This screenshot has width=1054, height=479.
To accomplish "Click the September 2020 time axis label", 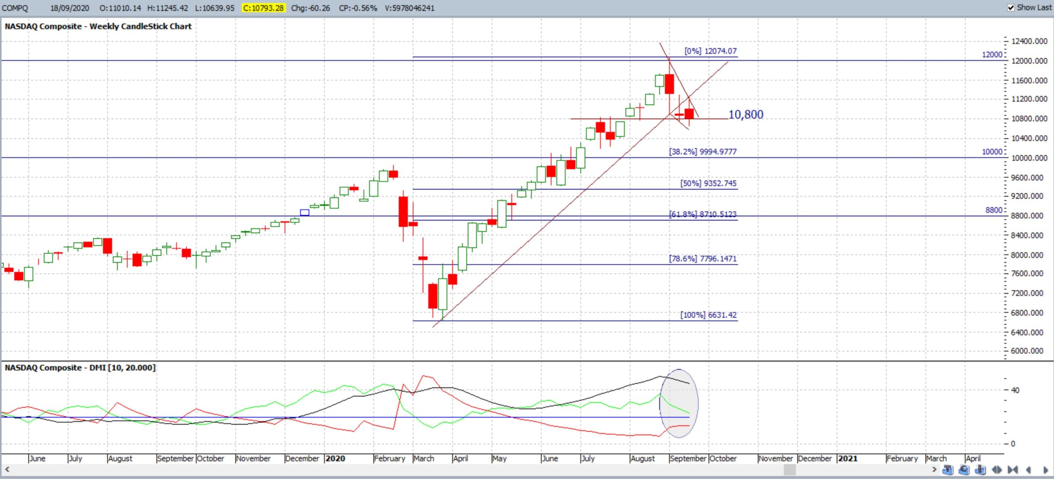I will [x=688, y=458].
